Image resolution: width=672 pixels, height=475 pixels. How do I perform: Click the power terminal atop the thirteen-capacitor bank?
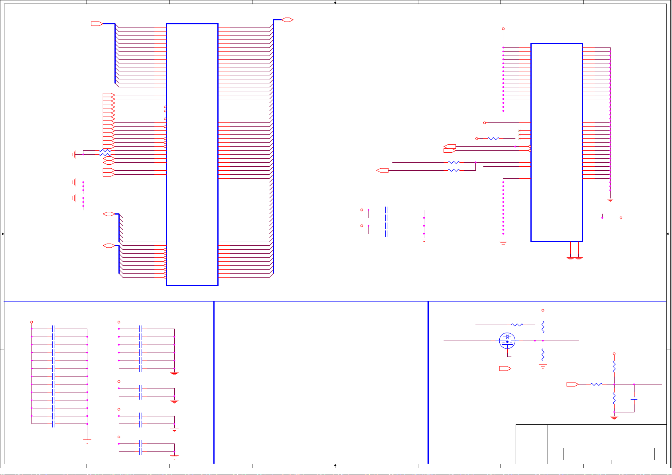[32, 322]
